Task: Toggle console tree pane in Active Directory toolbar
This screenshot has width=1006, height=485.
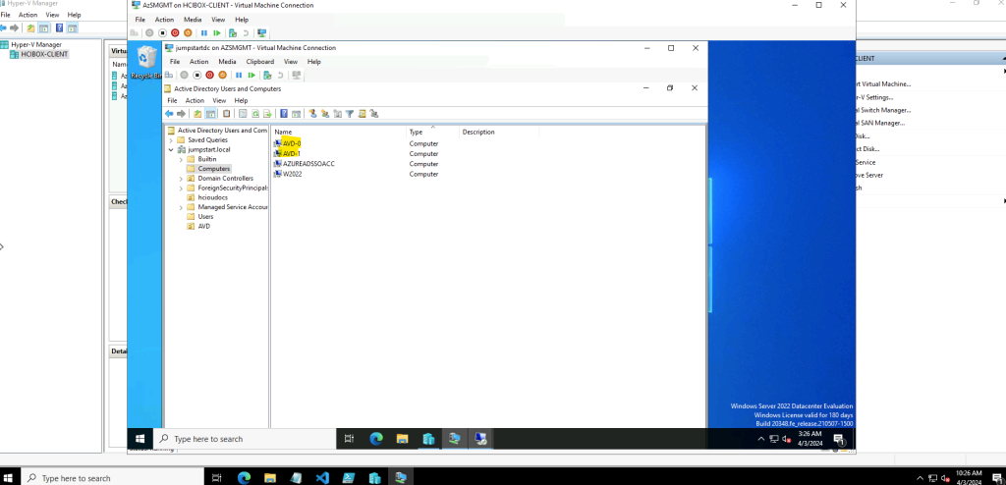Action: point(210,114)
